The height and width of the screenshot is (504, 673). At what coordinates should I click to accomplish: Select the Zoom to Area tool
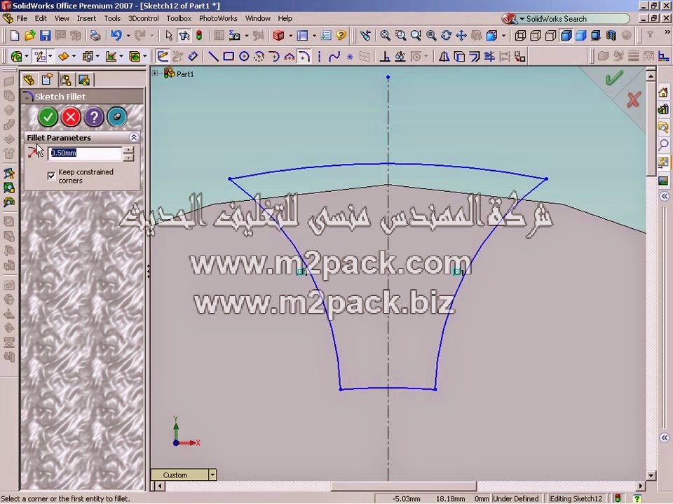pos(400,36)
